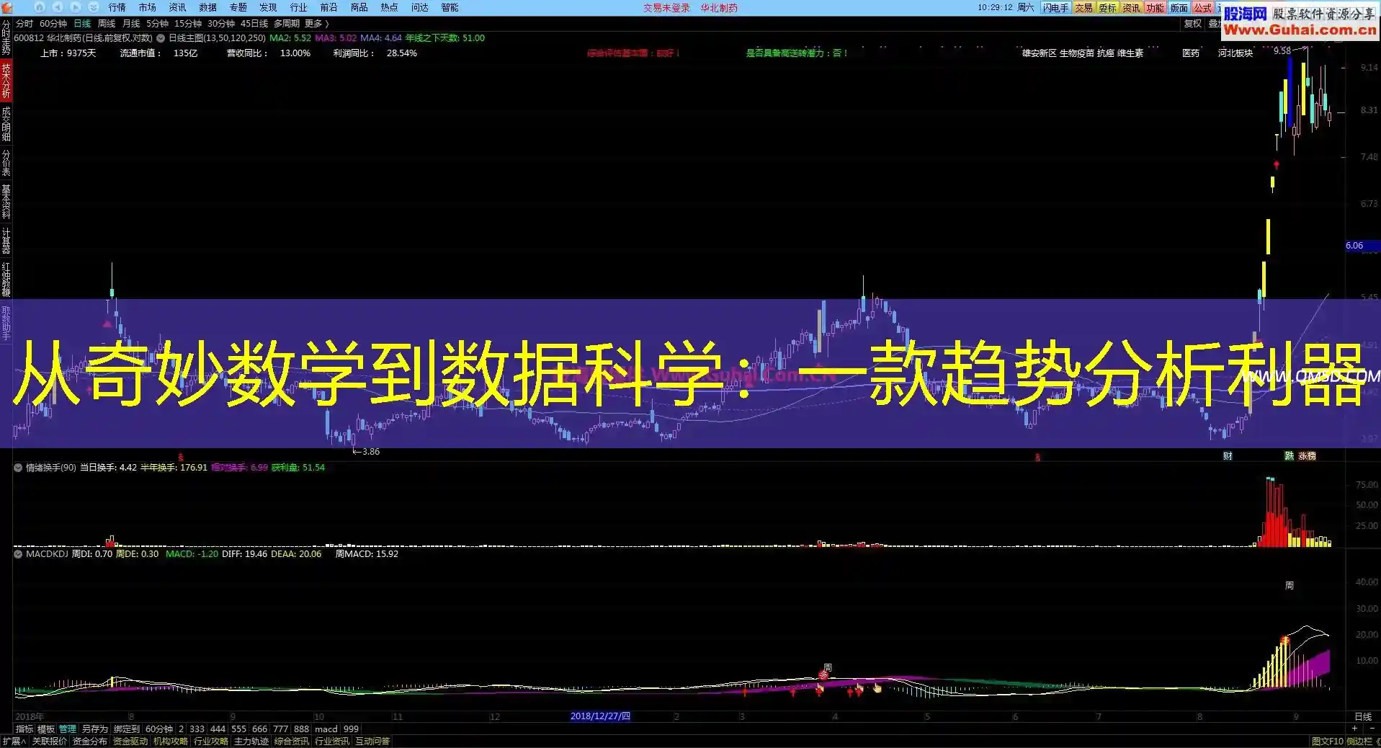Viewport: 1381px width, 748px height.
Task: Open the 行情 menu
Action: 117,7
